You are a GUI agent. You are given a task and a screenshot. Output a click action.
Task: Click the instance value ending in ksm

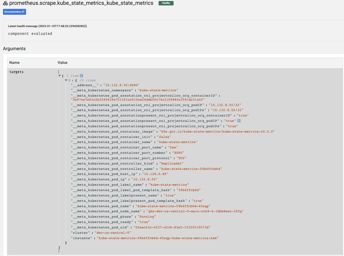point(157,238)
